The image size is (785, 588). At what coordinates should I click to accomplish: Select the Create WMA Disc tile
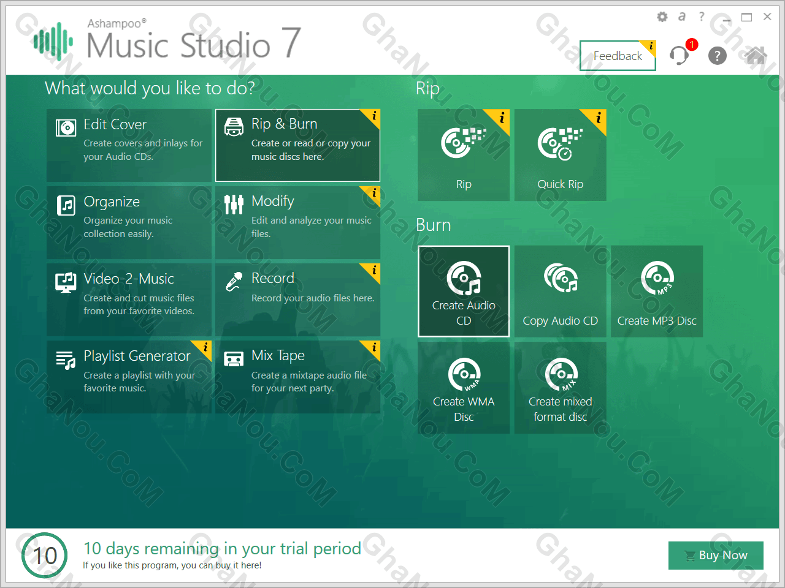464,388
